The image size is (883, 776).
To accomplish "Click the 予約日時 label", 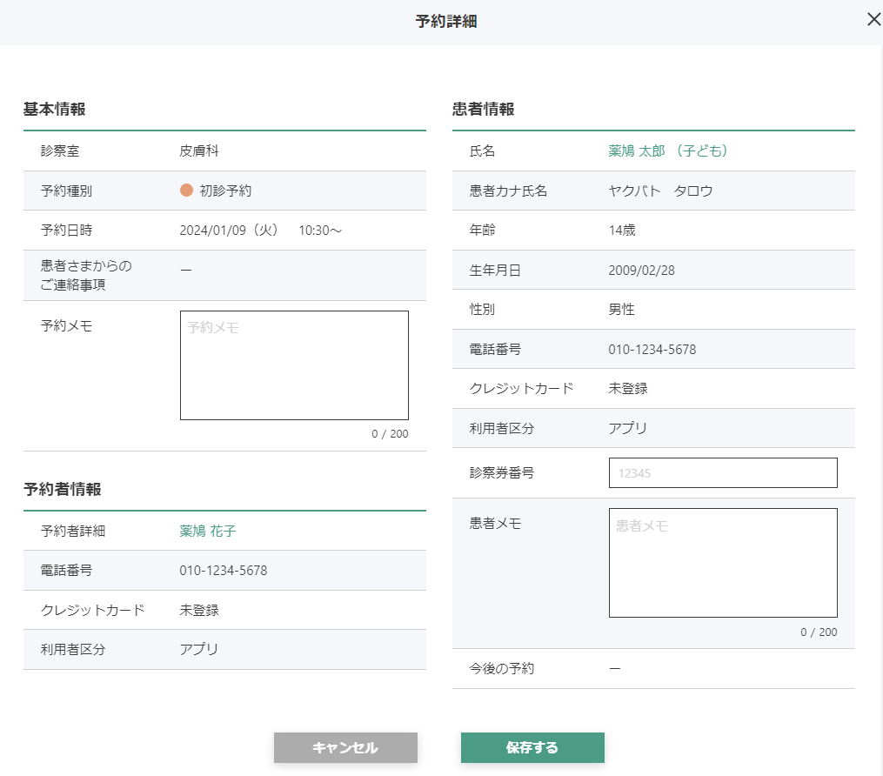I will coord(66,231).
